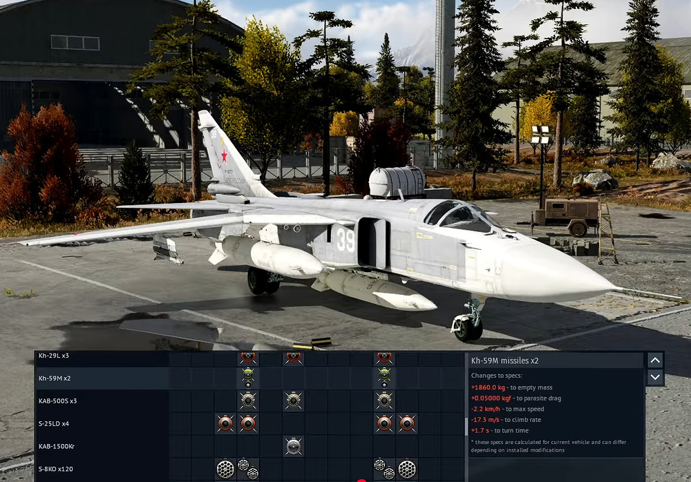Pick the Kh-29L x3 preset label
This screenshot has height=482, width=691.
pyautogui.click(x=53, y=356)
